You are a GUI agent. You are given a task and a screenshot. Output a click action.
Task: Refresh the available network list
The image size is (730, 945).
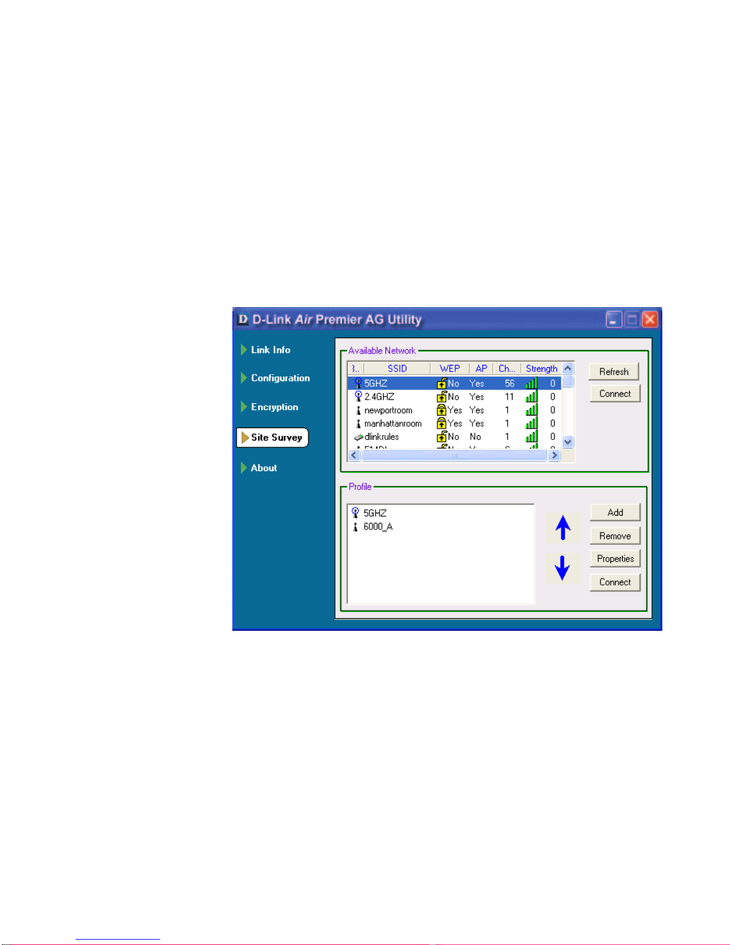click(614, 371)
